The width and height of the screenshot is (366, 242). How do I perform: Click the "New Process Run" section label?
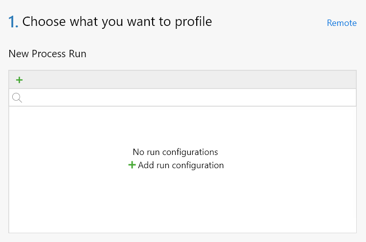tap(47, 54)
